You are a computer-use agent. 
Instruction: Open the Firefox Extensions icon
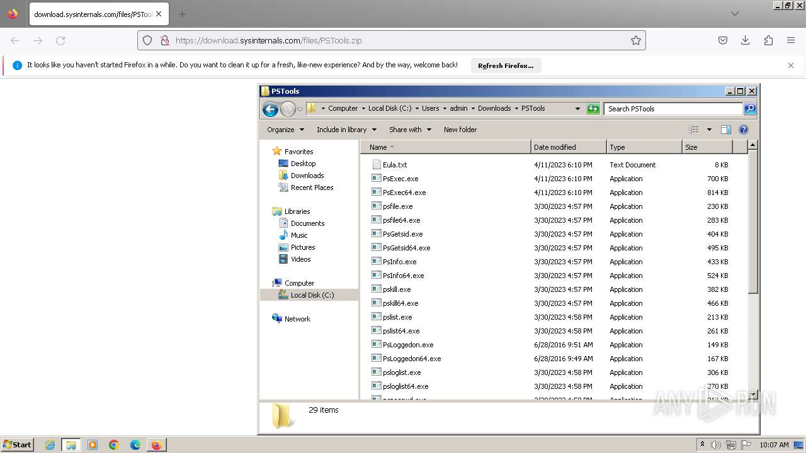[x=768, y=40]
